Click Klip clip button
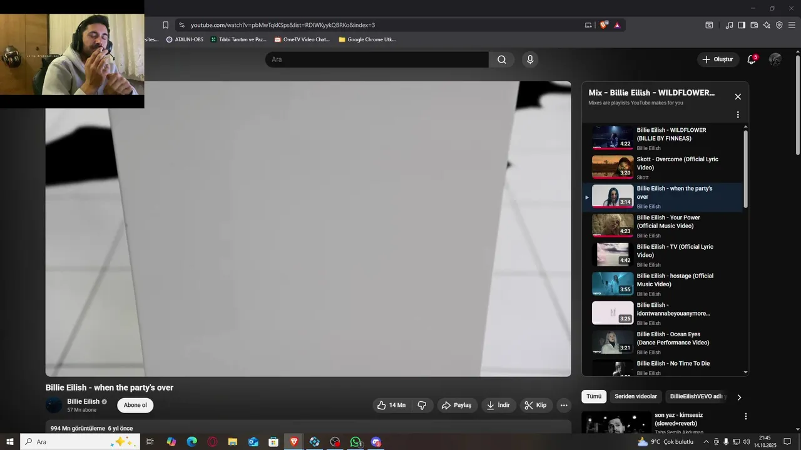Screen dimensions: 801x450 (x=536, y=405)
